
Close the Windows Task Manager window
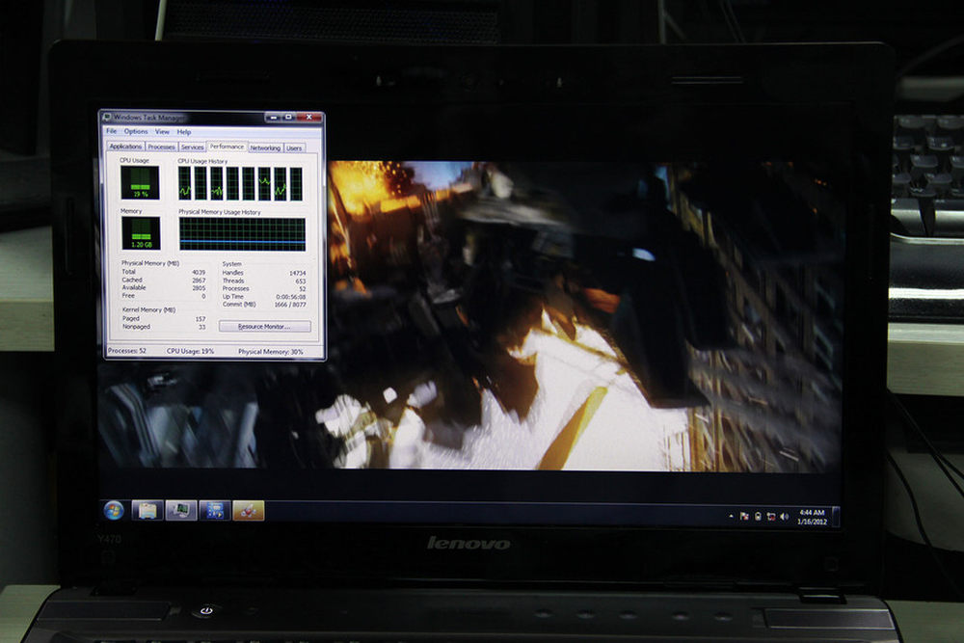click(309, 117)
